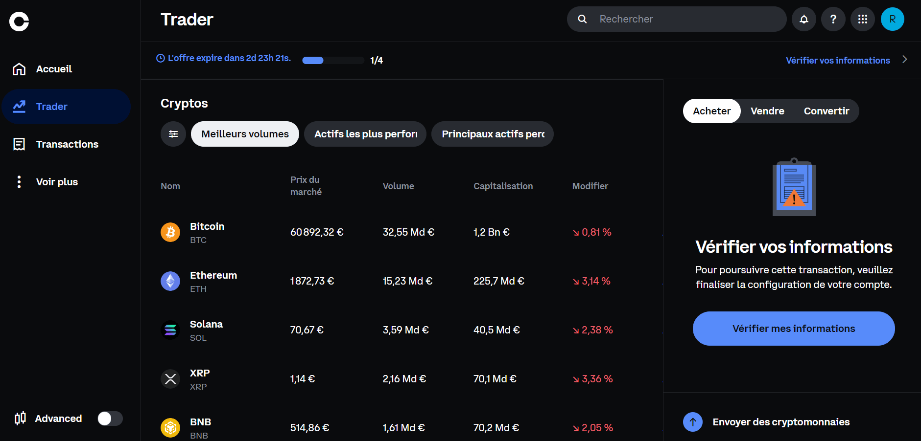Switch to the Convertir tab
The width and height of the screenshot is (921, 441).
(826, 111)
